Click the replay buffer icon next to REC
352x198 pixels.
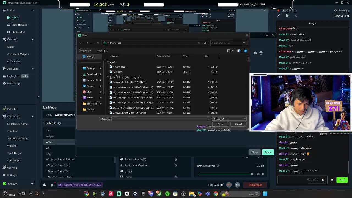(x=237, y=185)
